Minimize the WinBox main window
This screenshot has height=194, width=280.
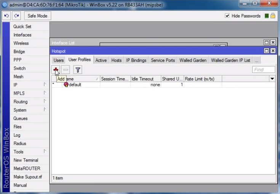(x=245, y=3)
